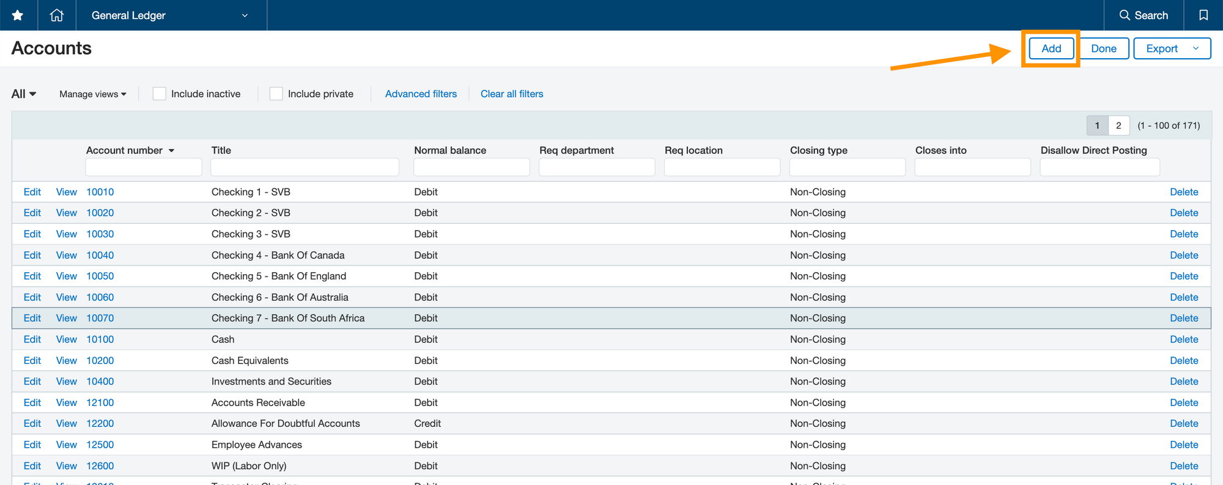Select title Checking 7 - Bank Of South Africa

[288, 318]
